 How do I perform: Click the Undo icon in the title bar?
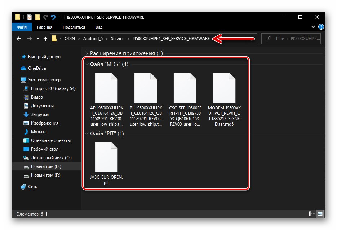click(x=53, y=17)
